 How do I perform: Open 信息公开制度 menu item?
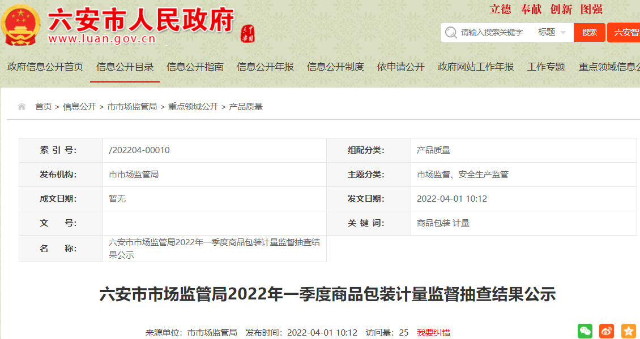pyautogui.click(x=335, y=67)
